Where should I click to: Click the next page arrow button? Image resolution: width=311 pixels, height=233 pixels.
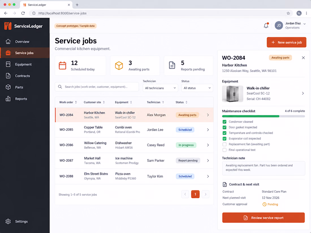[206, 194]
